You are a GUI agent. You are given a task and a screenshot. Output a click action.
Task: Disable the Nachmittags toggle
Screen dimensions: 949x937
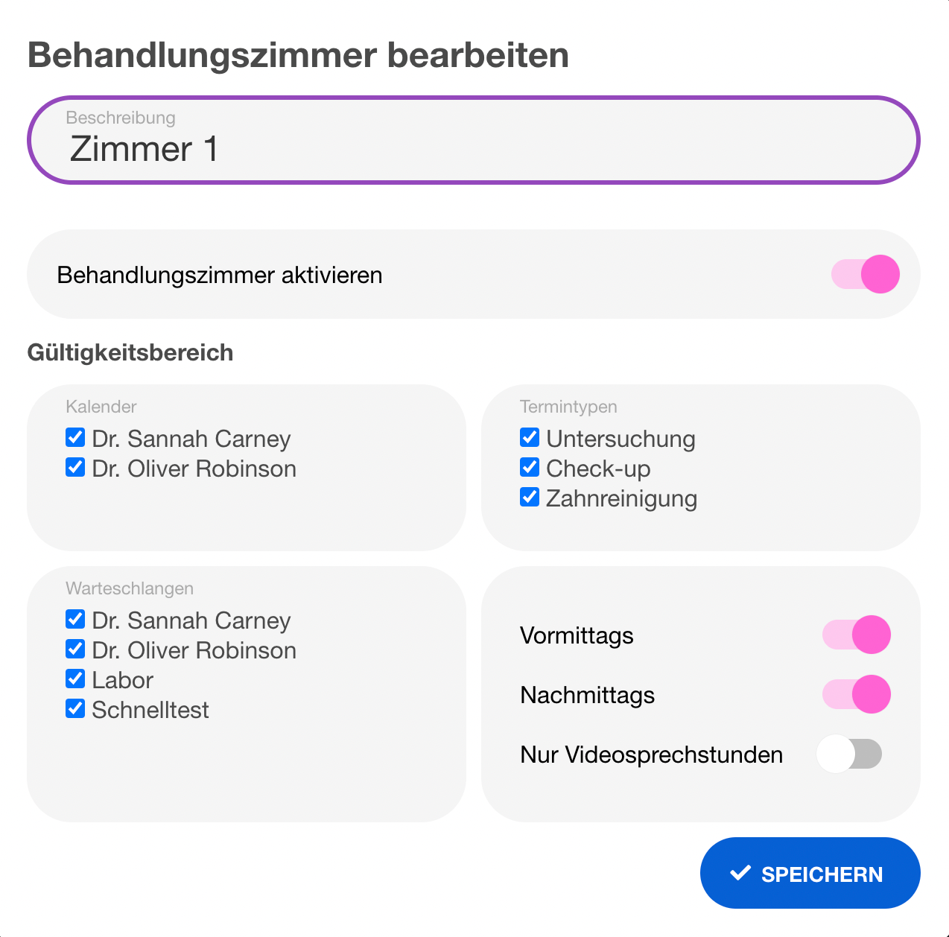coord(856,694)
